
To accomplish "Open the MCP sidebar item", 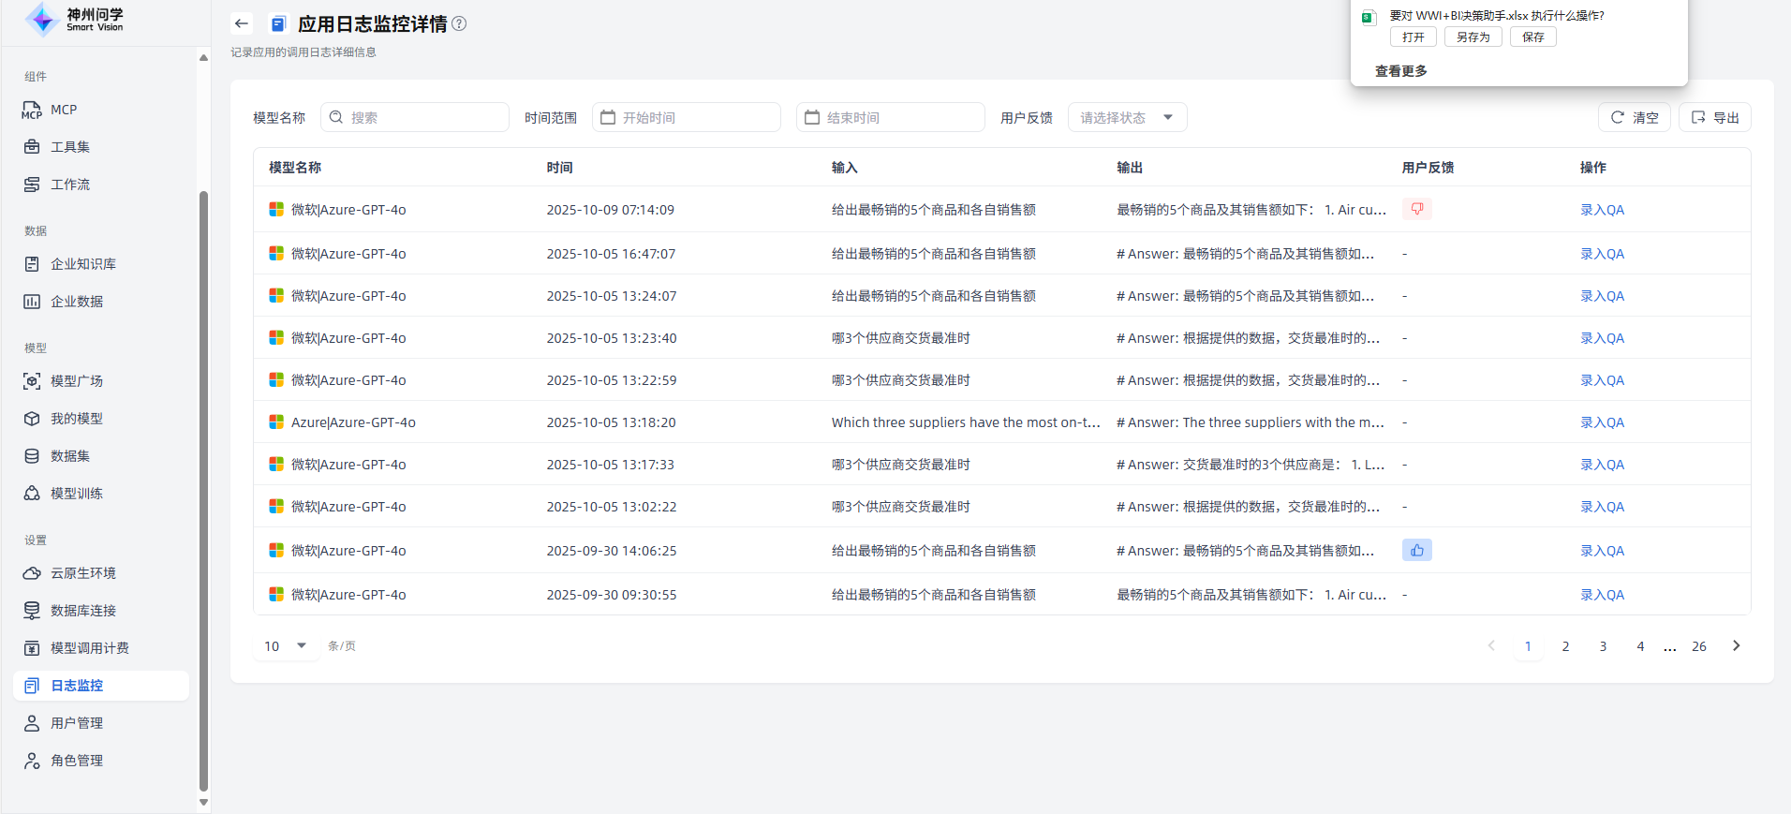I will (63, 110).
